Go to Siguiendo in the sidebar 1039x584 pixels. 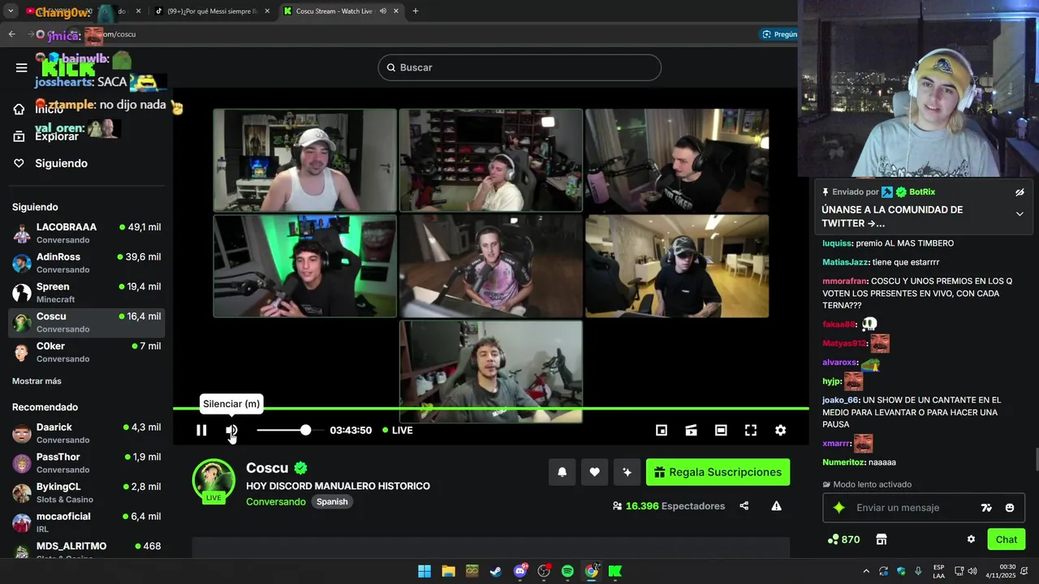point(61,163)
